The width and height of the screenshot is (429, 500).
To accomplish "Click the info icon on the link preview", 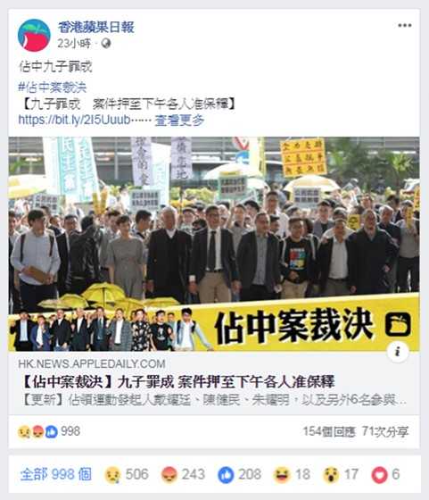I will pos(398,352).
